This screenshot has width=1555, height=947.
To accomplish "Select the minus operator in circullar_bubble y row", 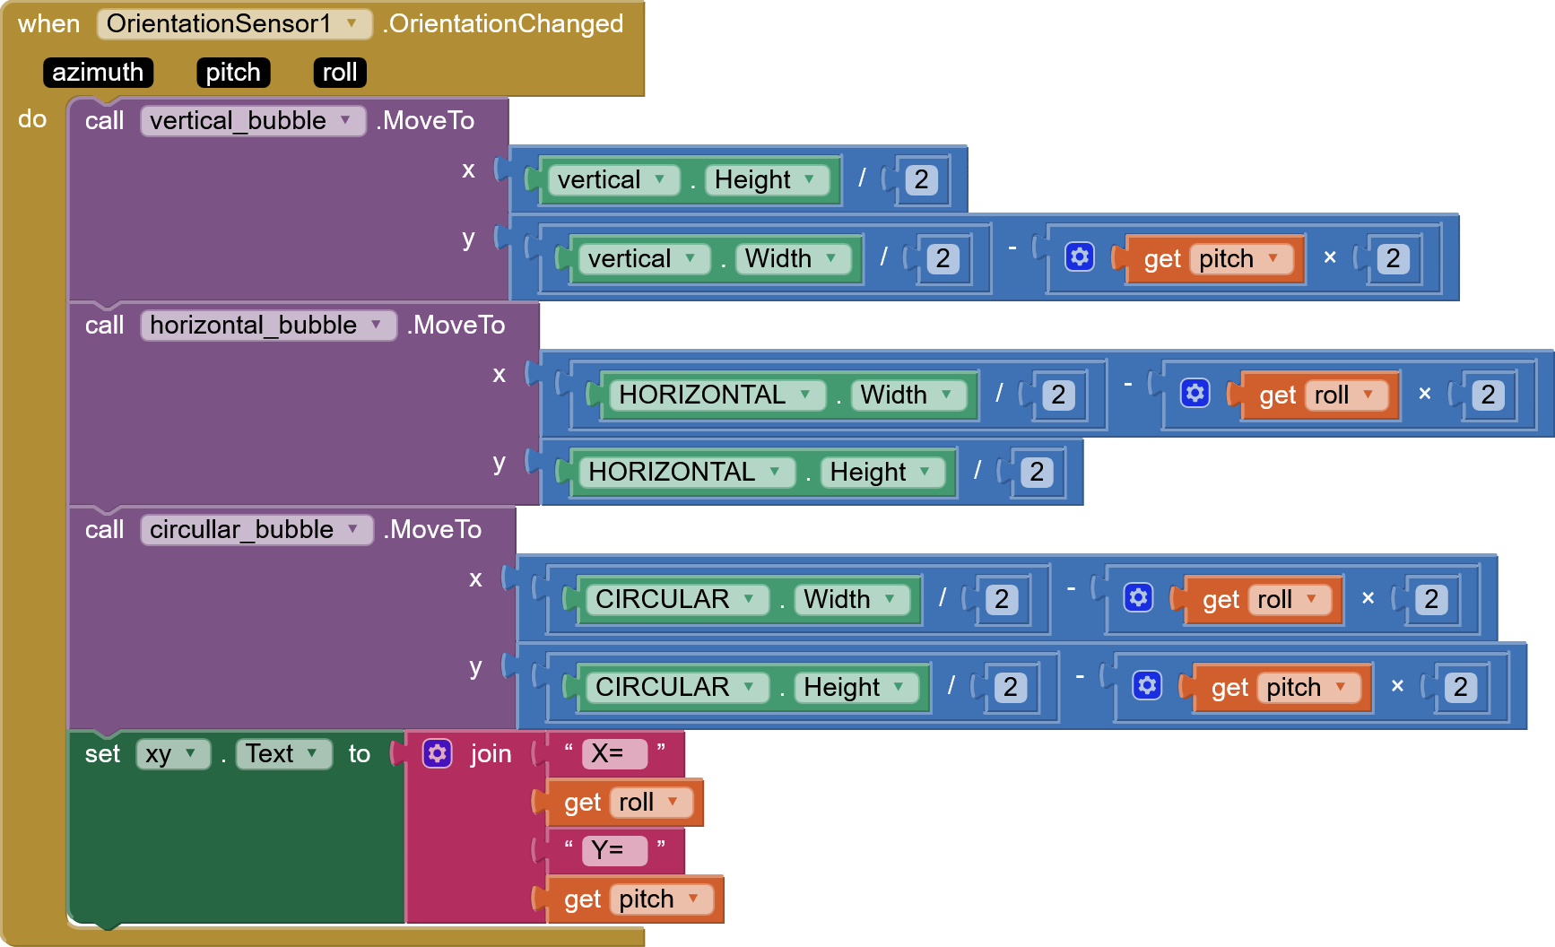I will point(1080,675).
